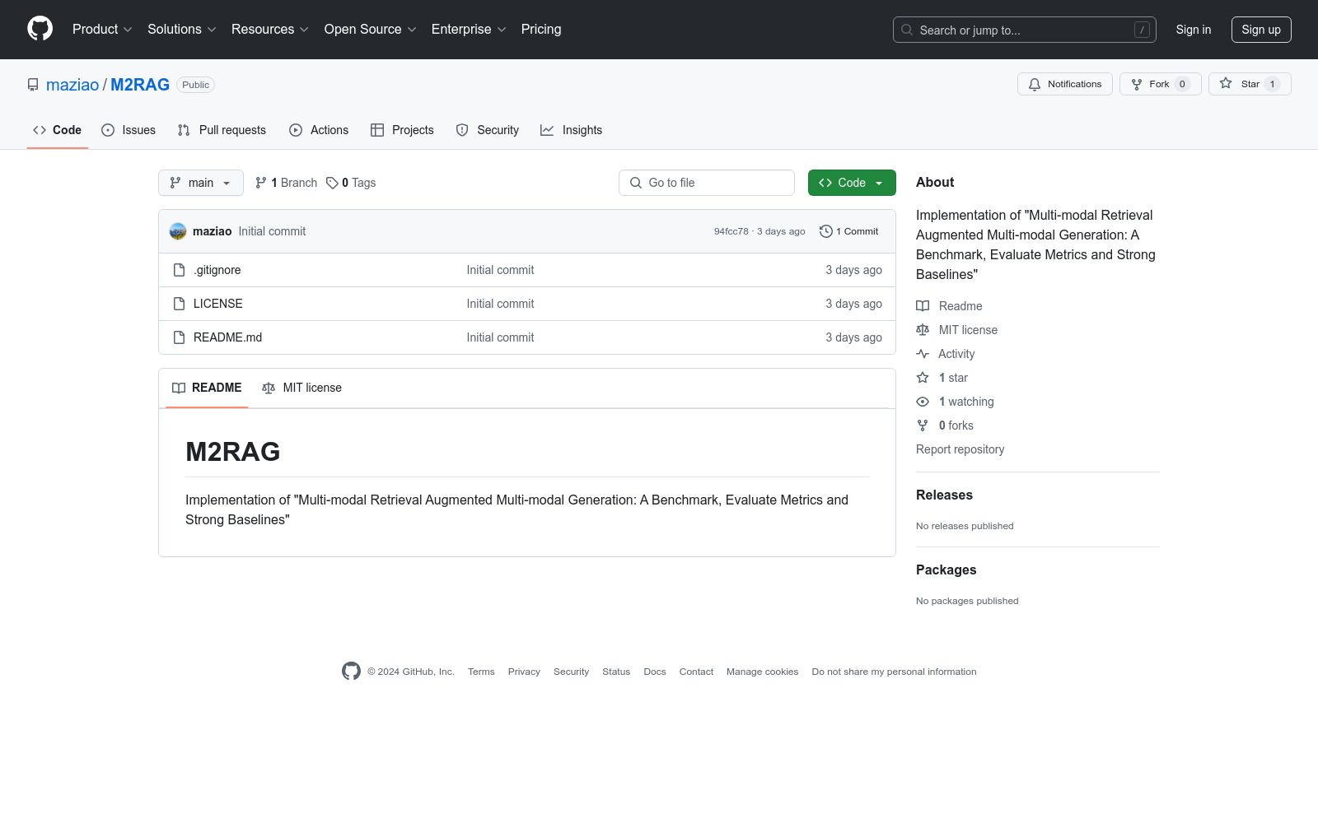This screenshot has width=1318, height=823.
Task: Click Do not share my personal information
Action: (894, 672)
